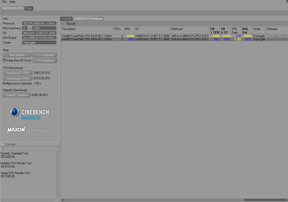This screenshot has width=288, height=202.
Task: Click the 3062 score cell
Action: pos(216,39)
